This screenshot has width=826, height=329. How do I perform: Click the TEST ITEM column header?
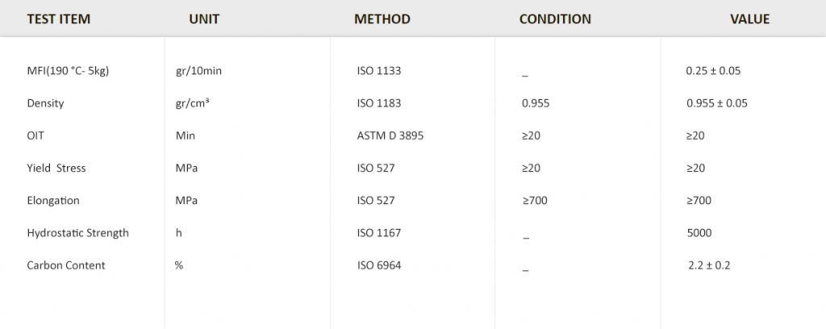point(58,19)
